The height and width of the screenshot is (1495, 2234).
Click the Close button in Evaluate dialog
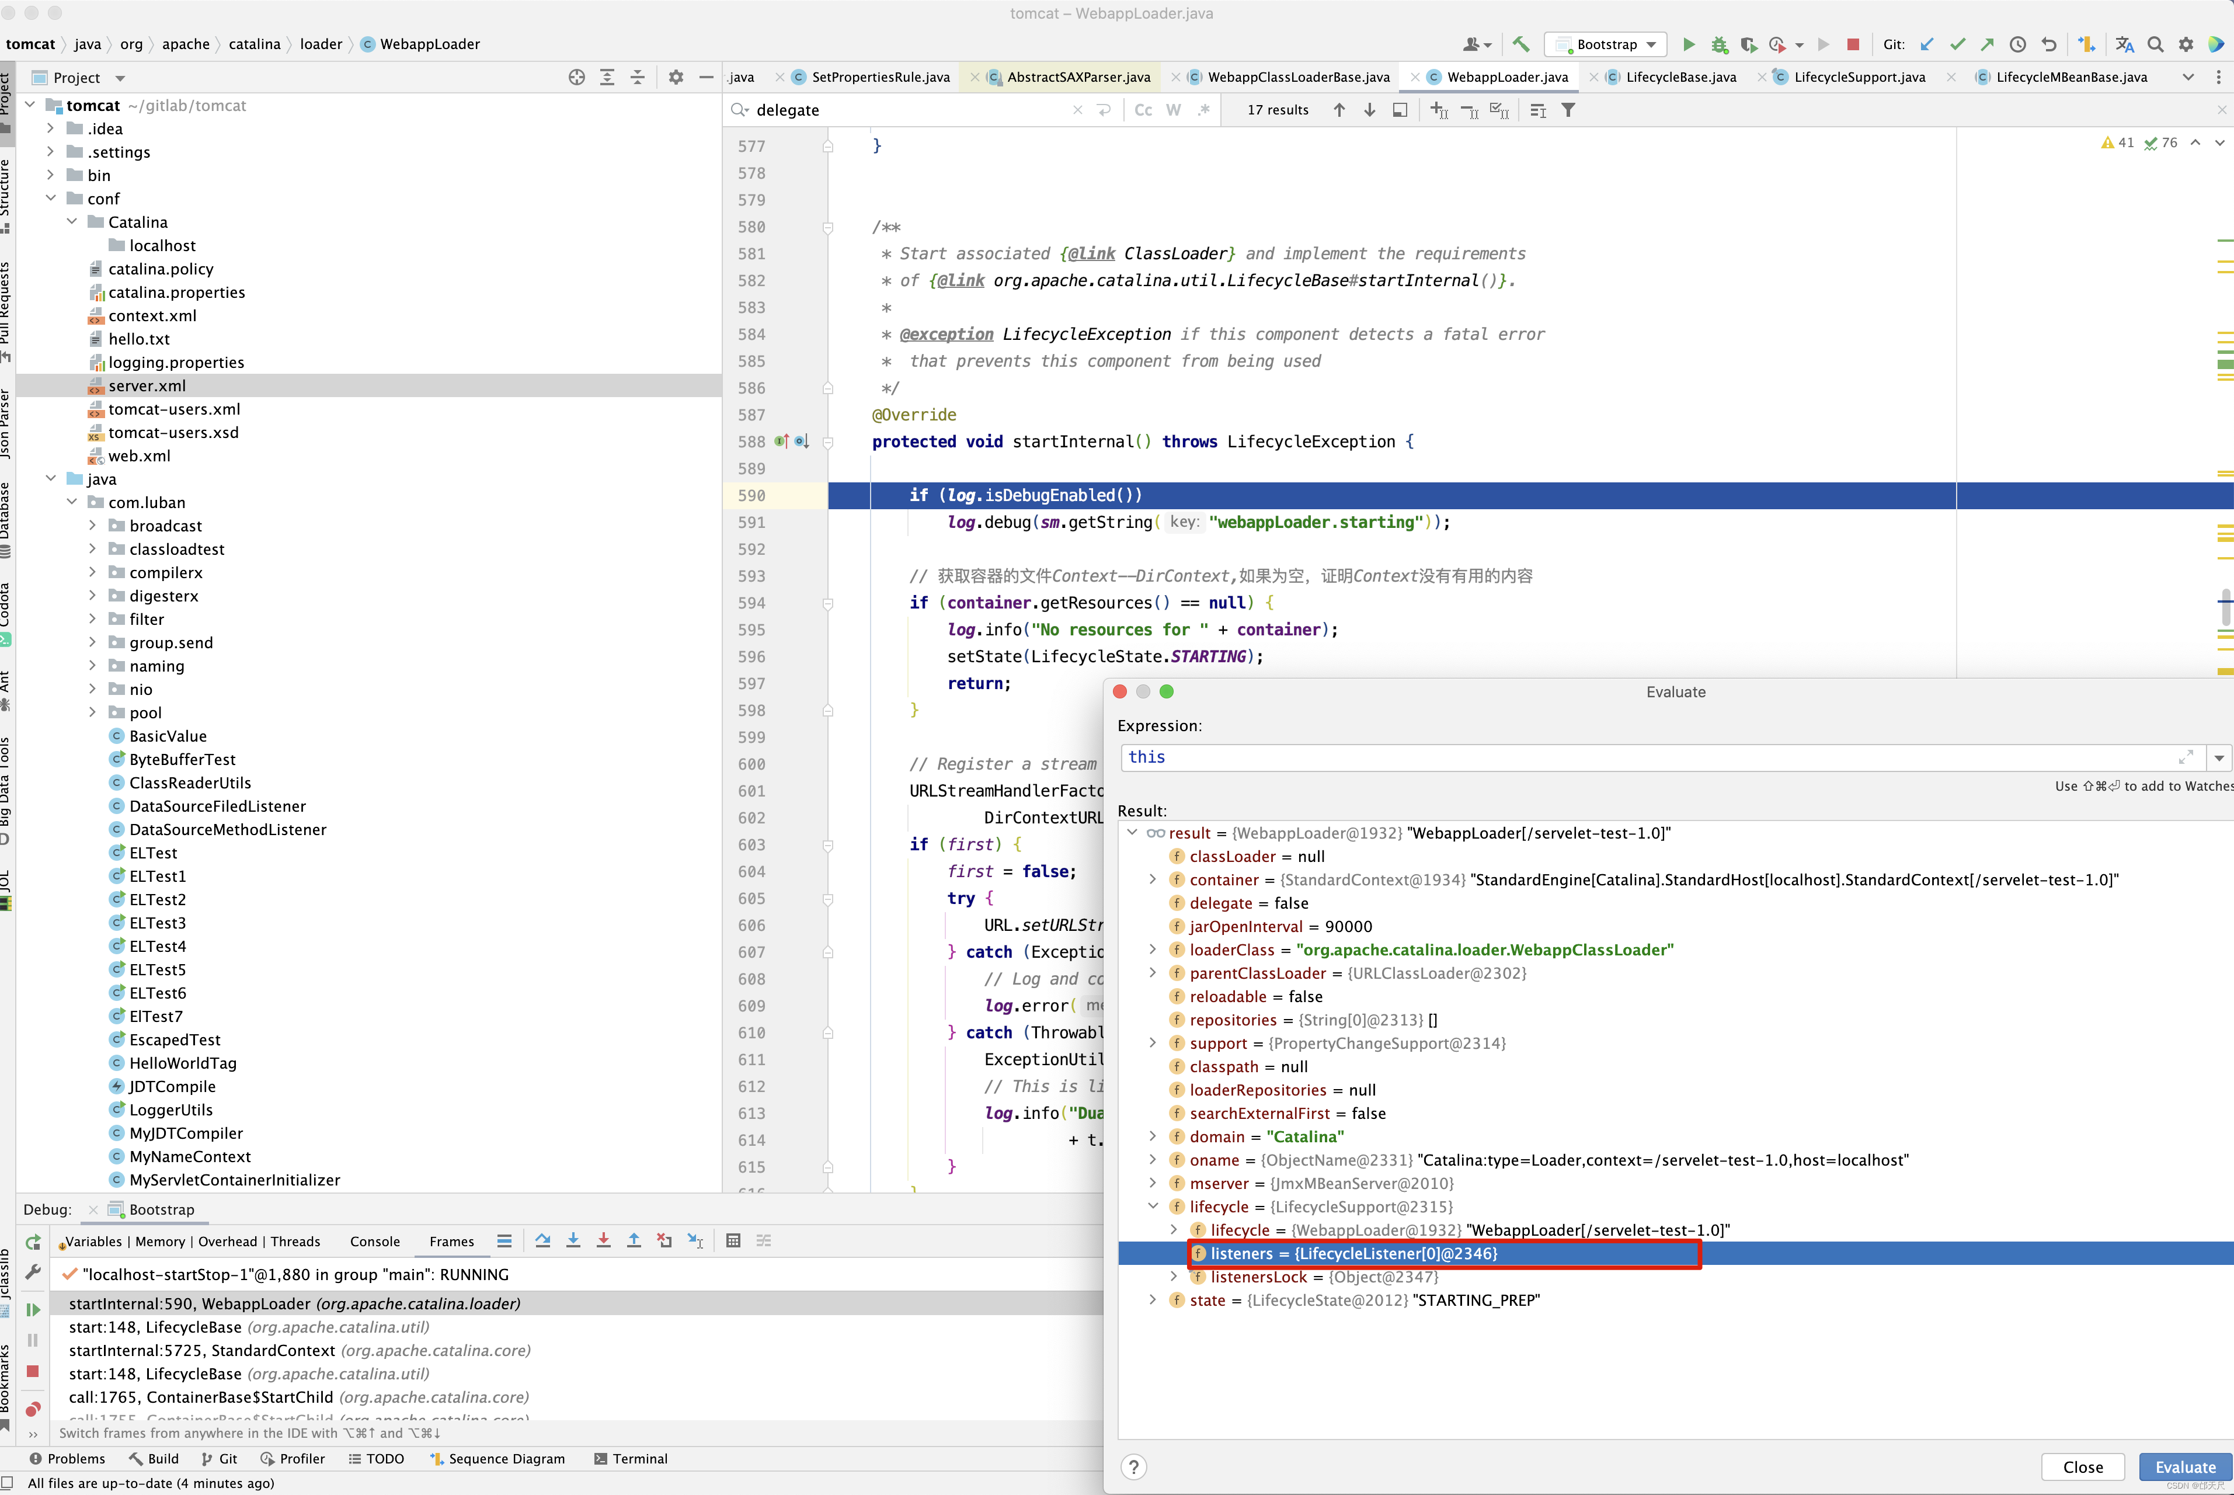click(2082, 1466)
